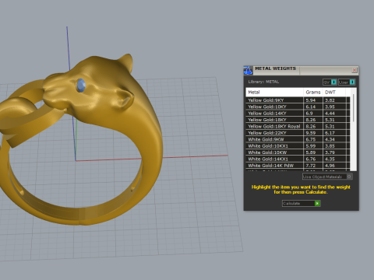Screen dimensions: 374x280
Task: Close the Metal Weights panel
Action: click(355, 70)
